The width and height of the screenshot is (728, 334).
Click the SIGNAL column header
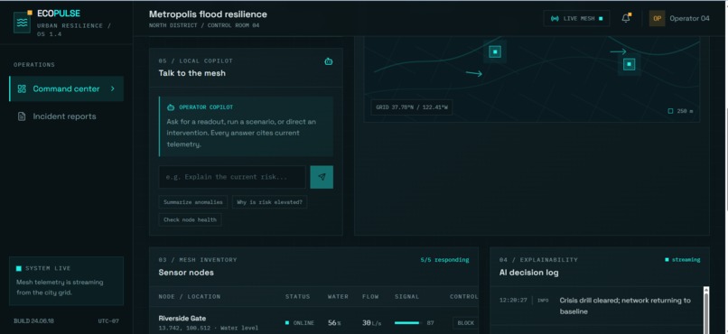tap(407, 296)
